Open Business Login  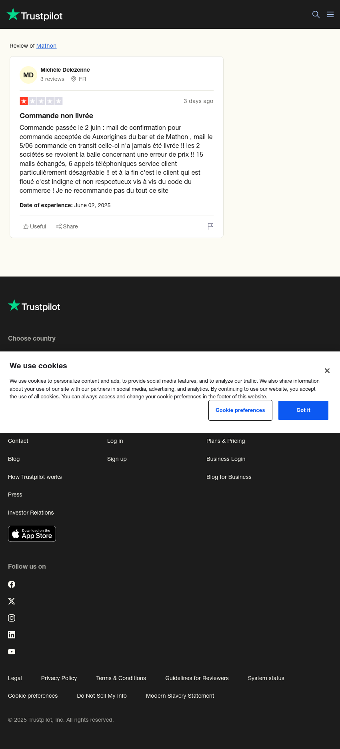click(226, 459)
